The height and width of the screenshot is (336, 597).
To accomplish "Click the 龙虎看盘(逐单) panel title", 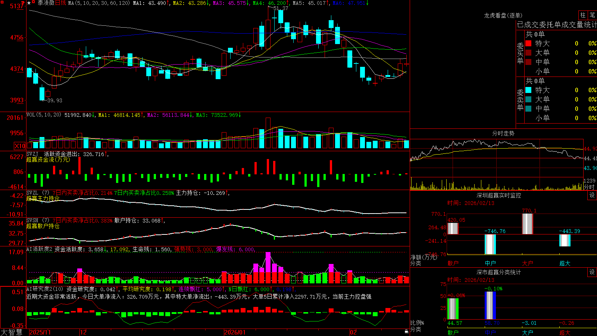I will 503,15.
